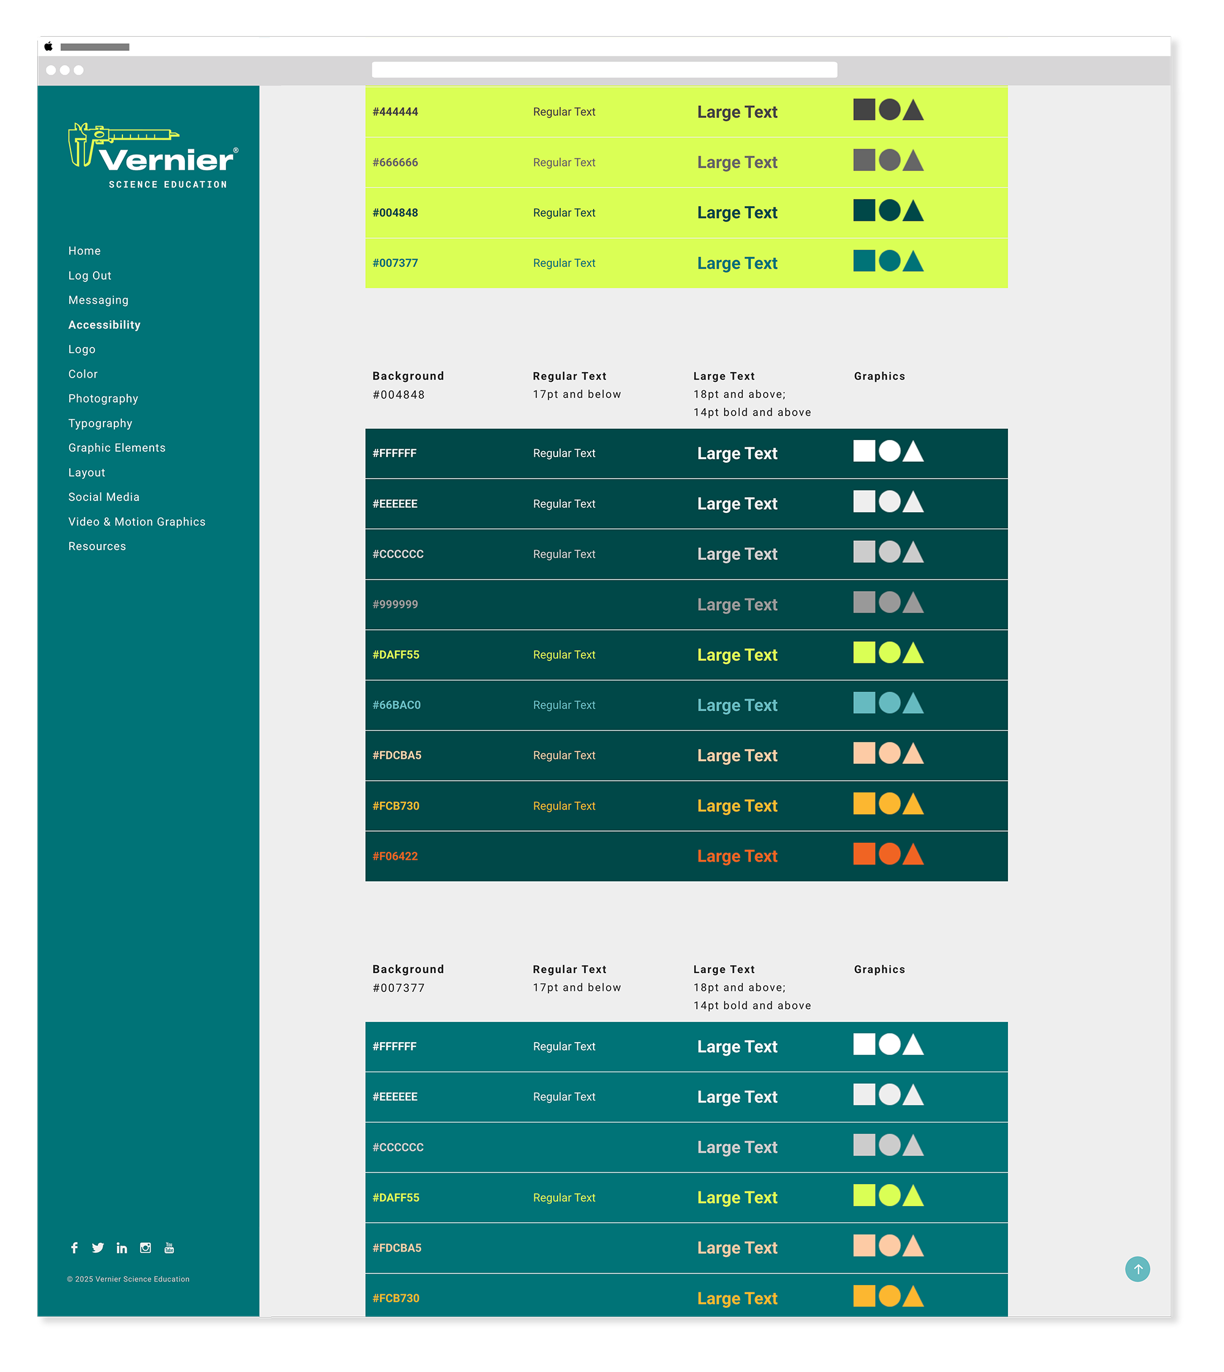Click the back-to-top arrow button
Image resolution: width=1224 pixels, height=1372 pixels.
[1137, 1269]
